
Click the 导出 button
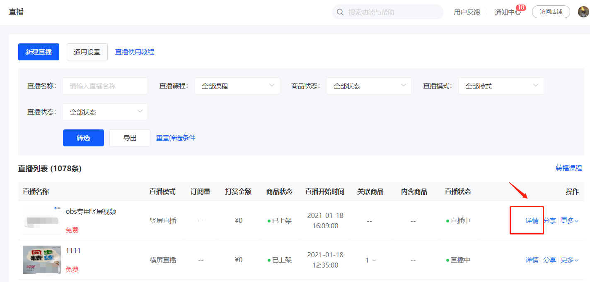pyautogui.click(x=130, y=138)
